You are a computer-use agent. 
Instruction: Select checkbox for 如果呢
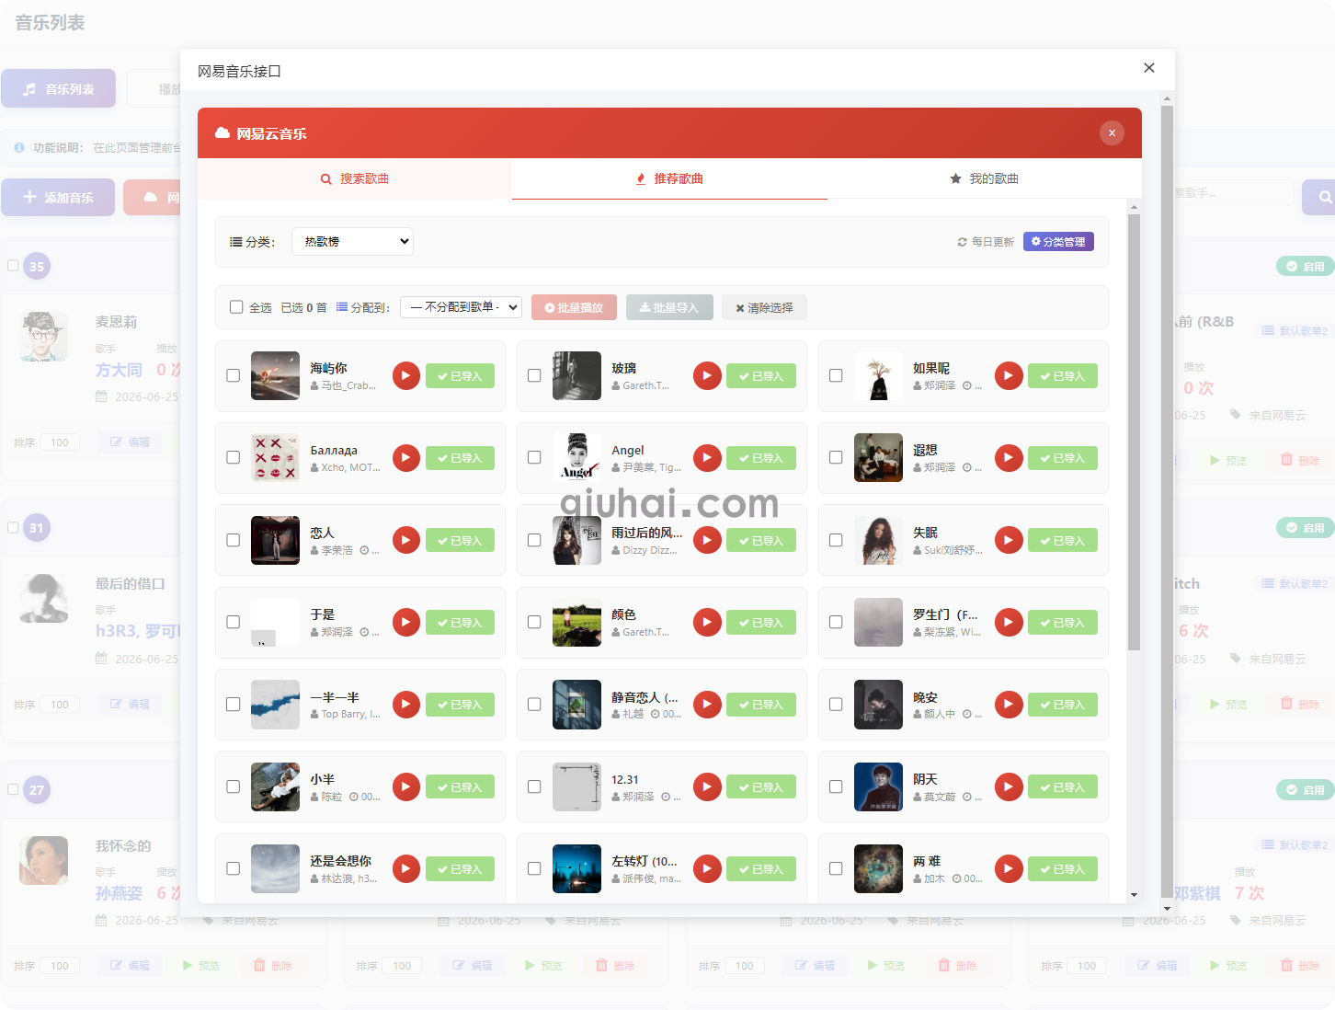[836, 375]
